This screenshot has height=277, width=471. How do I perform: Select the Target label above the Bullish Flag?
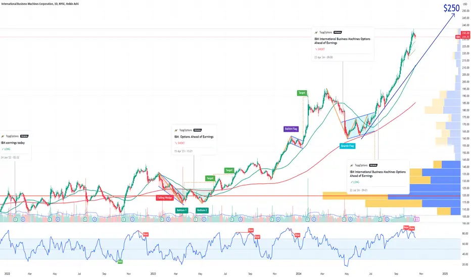302,93
